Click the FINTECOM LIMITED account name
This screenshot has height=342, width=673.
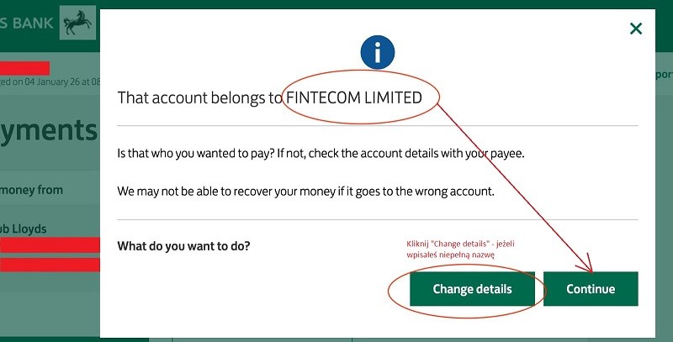(x=354, y=97)
